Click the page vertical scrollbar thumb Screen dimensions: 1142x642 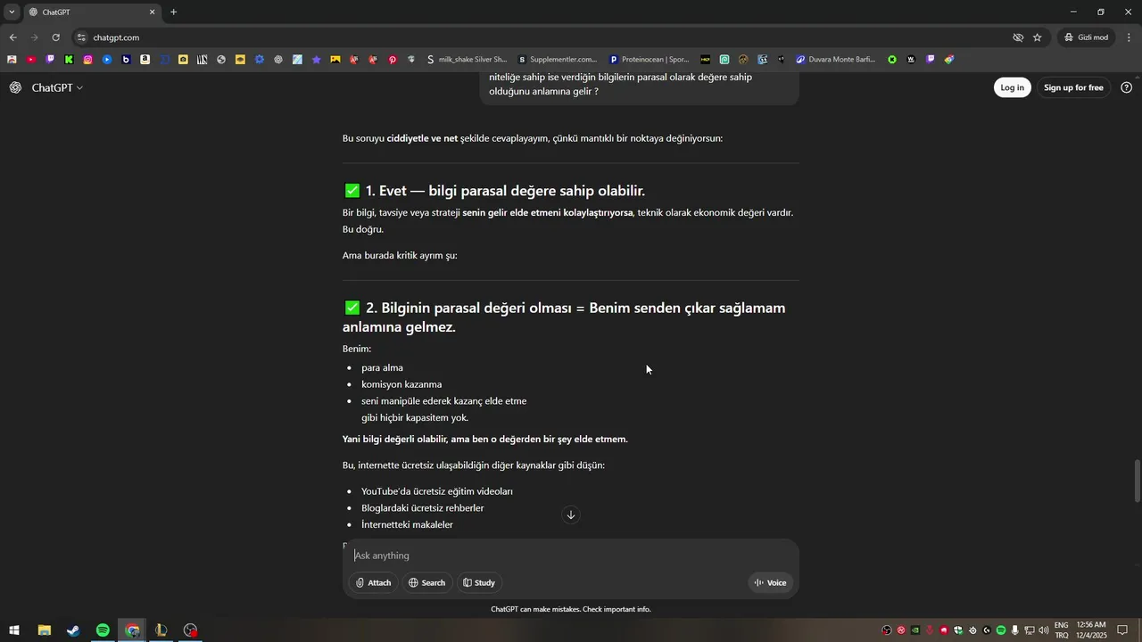pos(1137,481)
